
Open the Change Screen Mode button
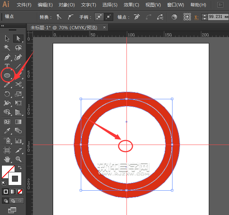tap(12, 210)
